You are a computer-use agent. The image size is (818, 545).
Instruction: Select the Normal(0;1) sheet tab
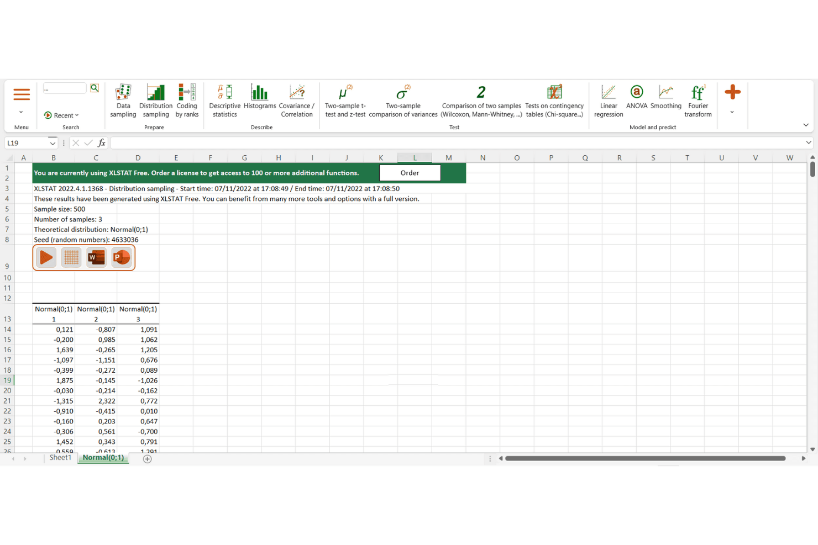point(103,458)
